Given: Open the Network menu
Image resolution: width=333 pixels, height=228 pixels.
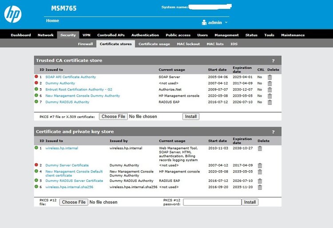Looking at the screenshot, I should [46, 35].
